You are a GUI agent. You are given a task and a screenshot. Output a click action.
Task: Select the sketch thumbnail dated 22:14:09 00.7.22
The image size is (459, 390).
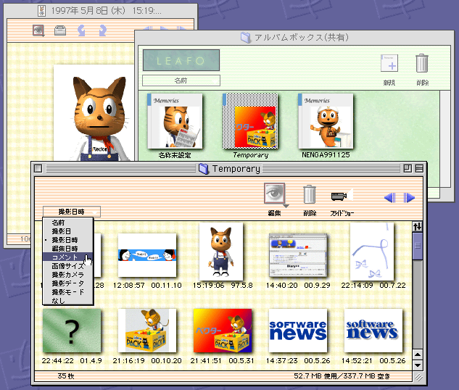(372, 252)
